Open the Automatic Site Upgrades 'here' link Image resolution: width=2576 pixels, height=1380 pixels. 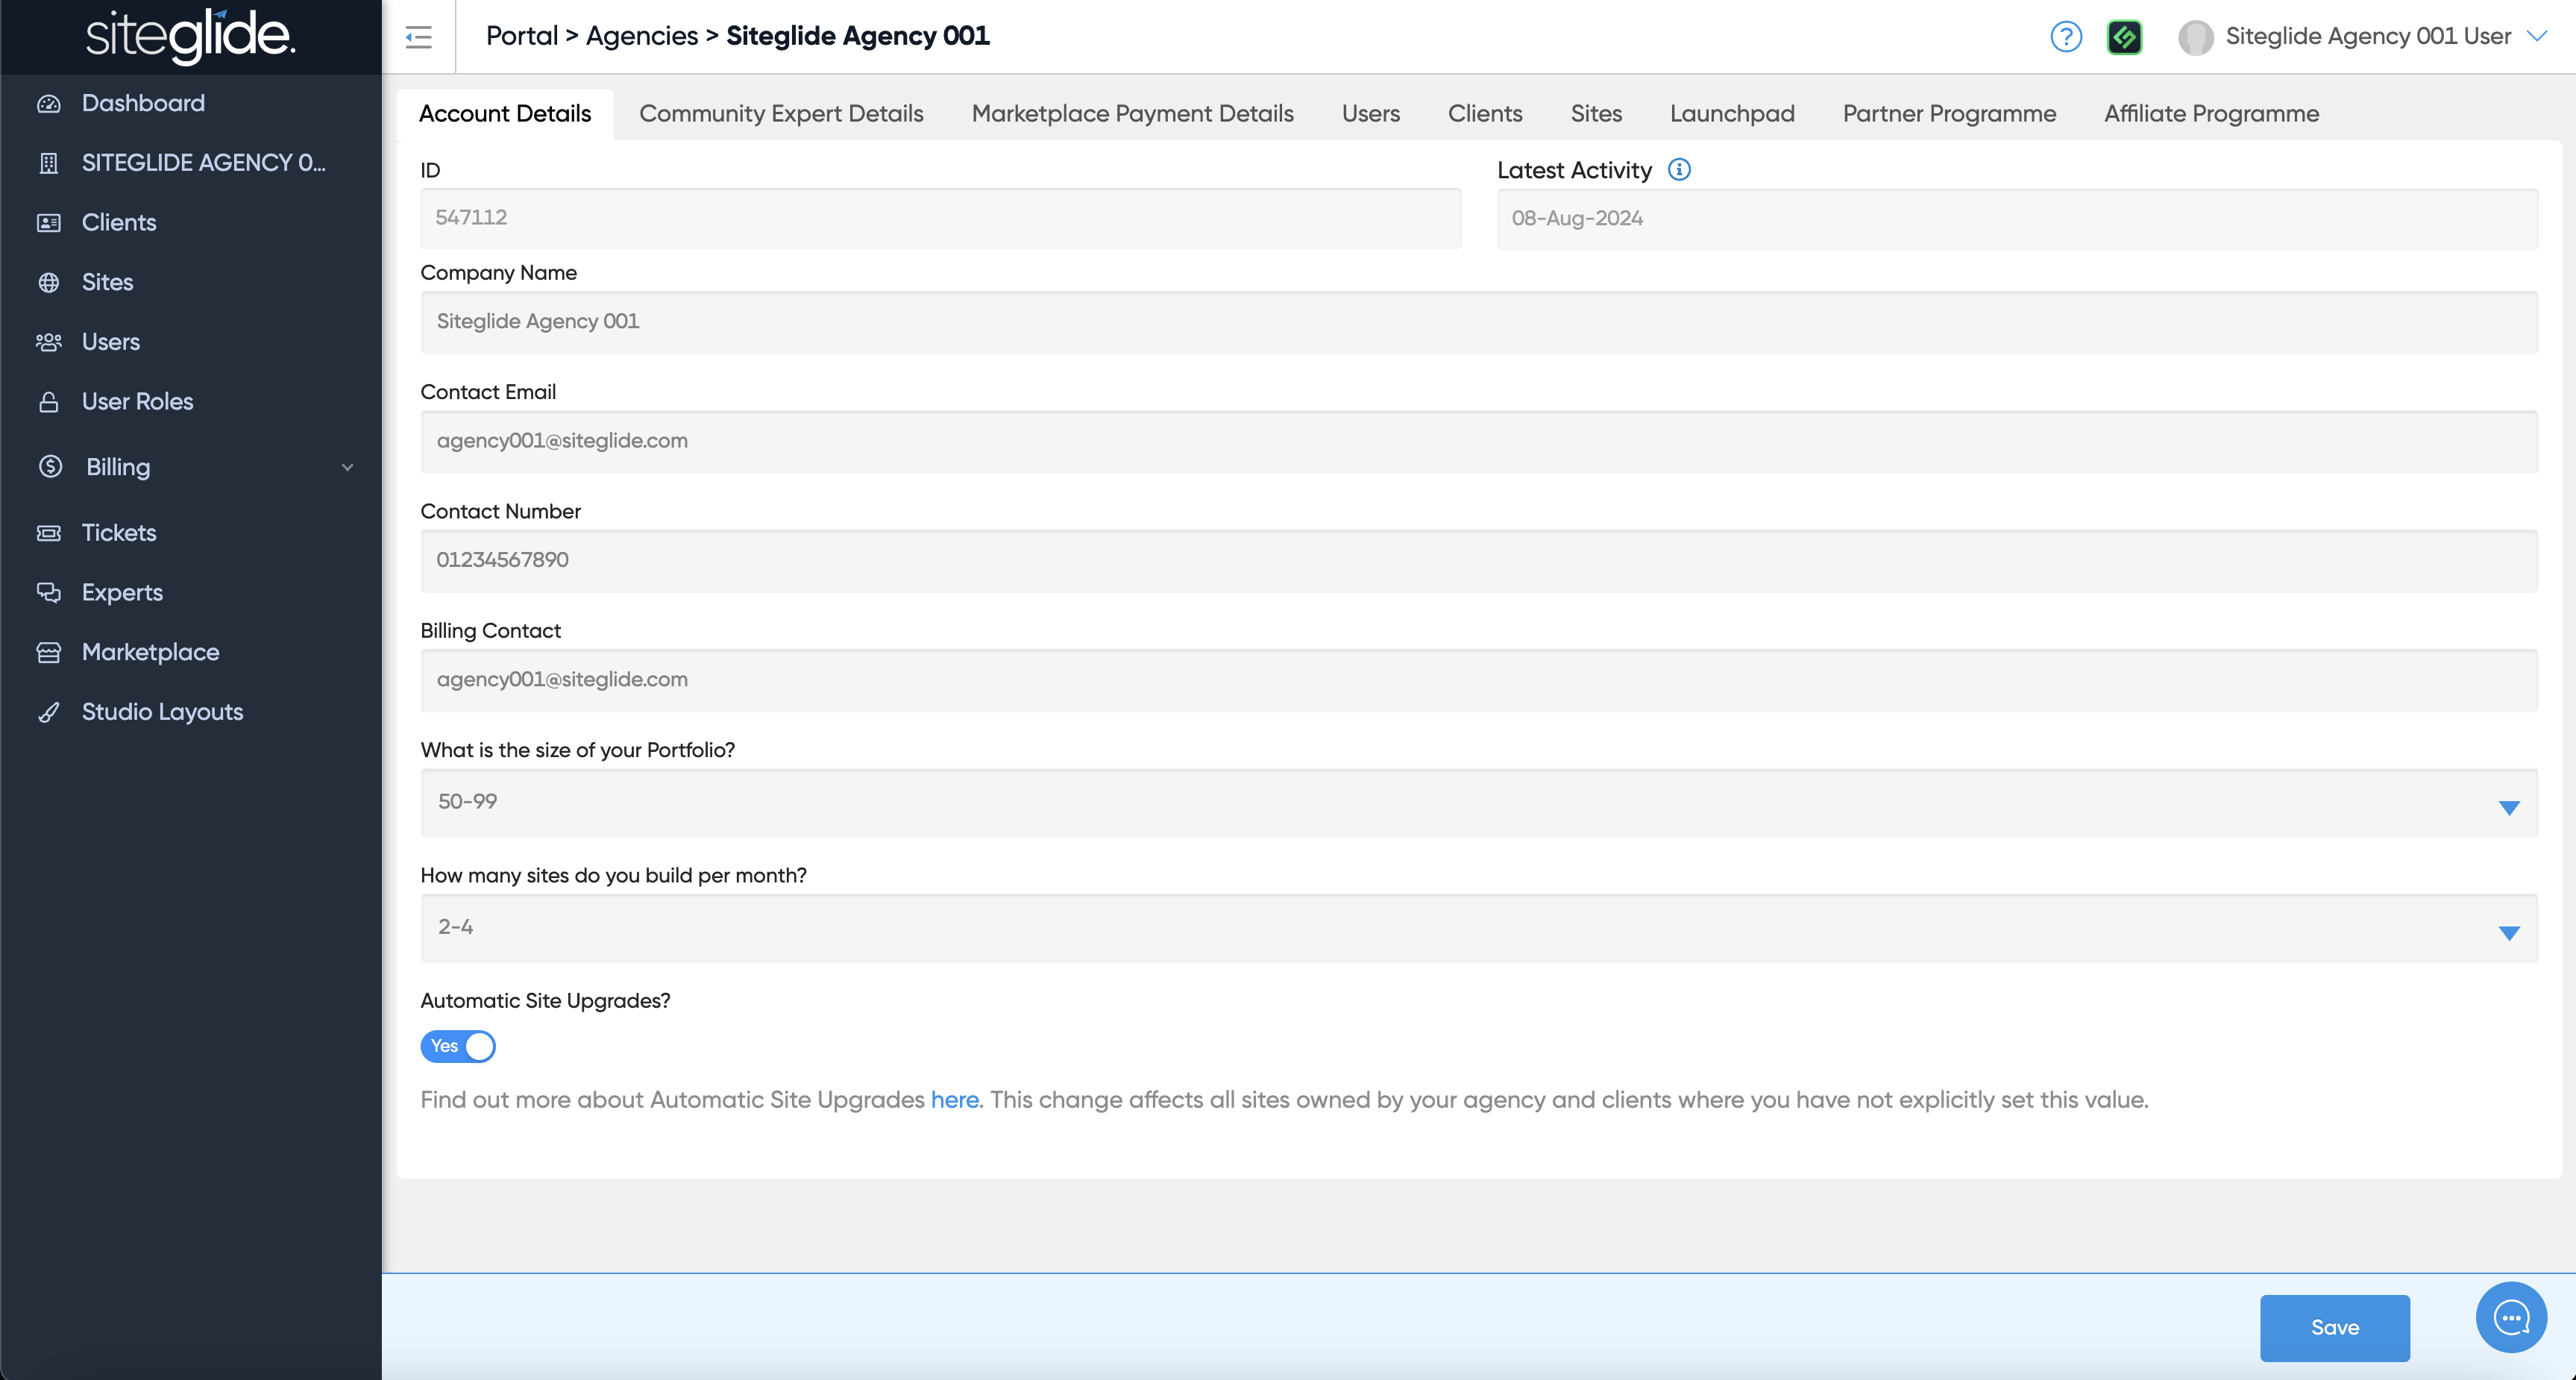(954, 1100)
